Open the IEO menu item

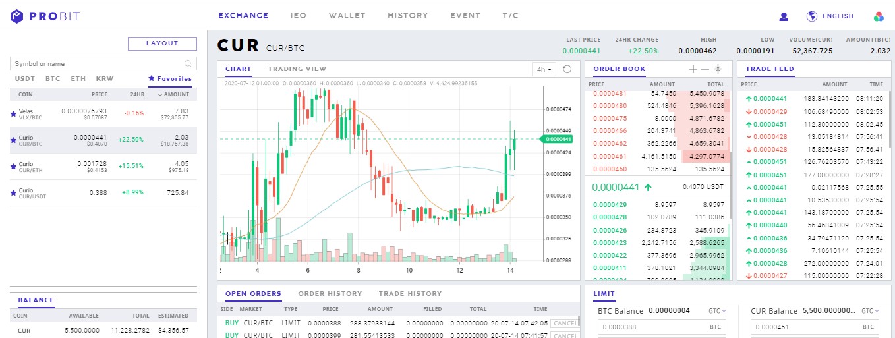pos(299,16)
